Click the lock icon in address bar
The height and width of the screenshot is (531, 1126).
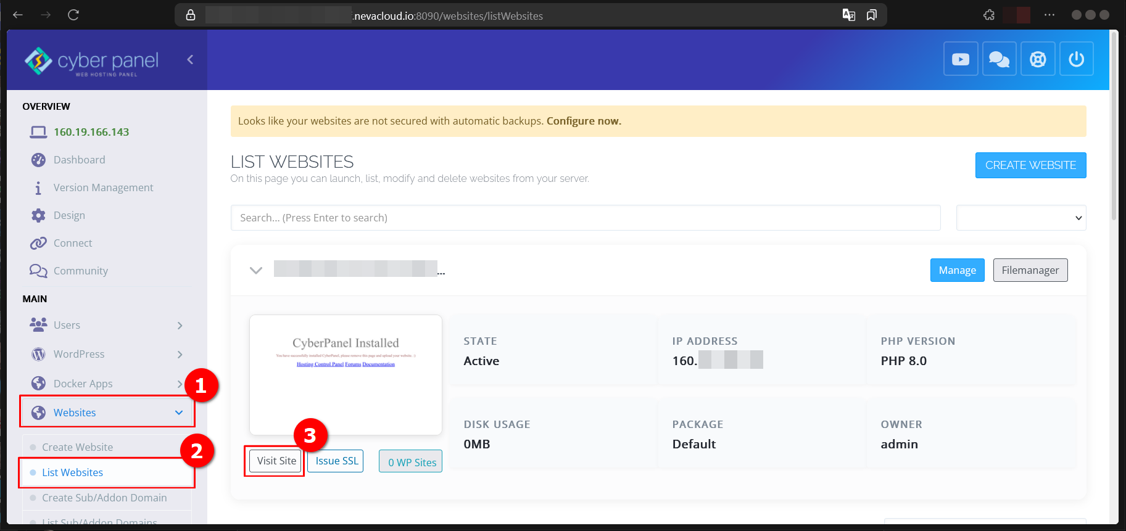click(x=191, y=15)
